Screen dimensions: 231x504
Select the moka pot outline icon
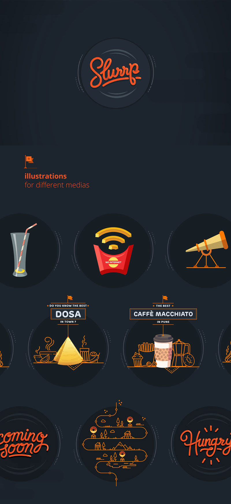181,353
